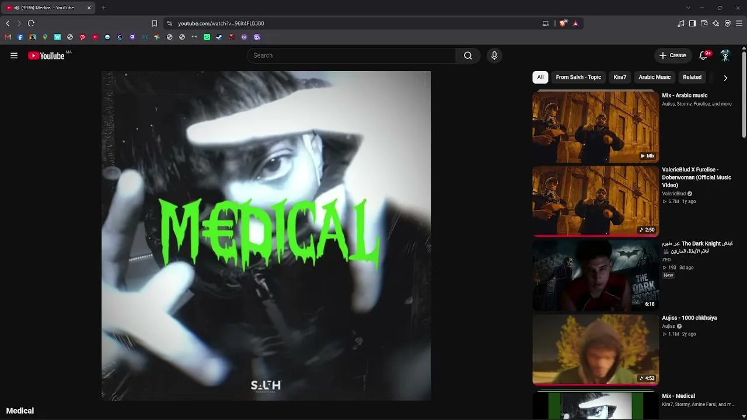This screenshot has width=747, height=420.
Task: Switch to the Medical - YouTube tab
Action: tap(48, 8)
